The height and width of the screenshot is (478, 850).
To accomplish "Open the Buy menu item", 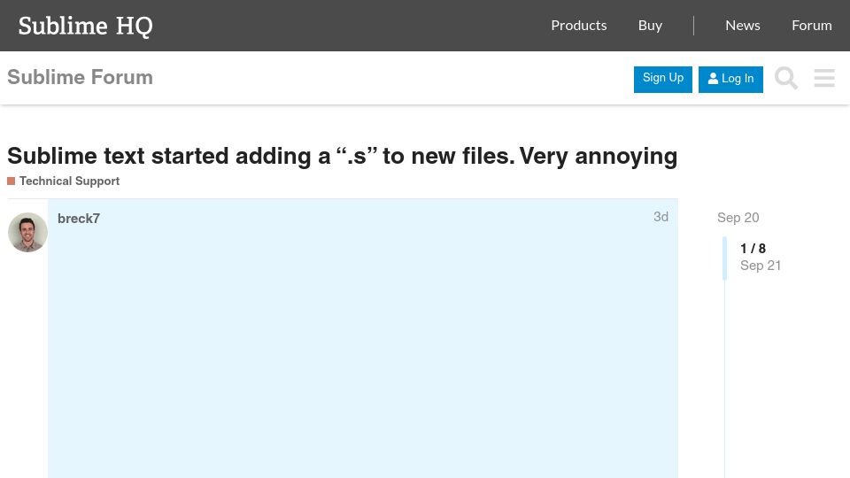I will pyautogui.click(x=650, y=26).
